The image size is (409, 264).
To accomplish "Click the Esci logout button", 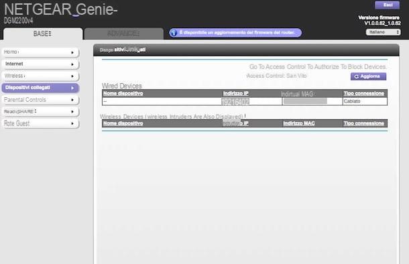I will pos(388,5).
